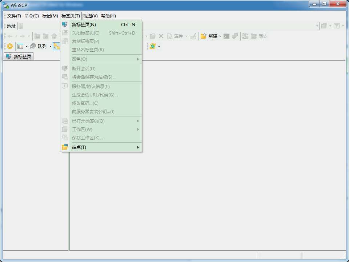Click the 命令(C) menu
Image resolution: width=349 pixels, height=262 pixels.
(32, 16)
